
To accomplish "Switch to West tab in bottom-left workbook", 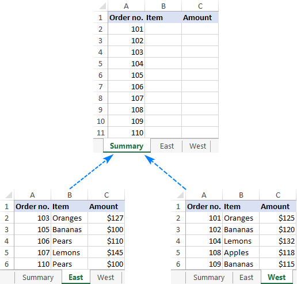I will click(x=105, y=278).
